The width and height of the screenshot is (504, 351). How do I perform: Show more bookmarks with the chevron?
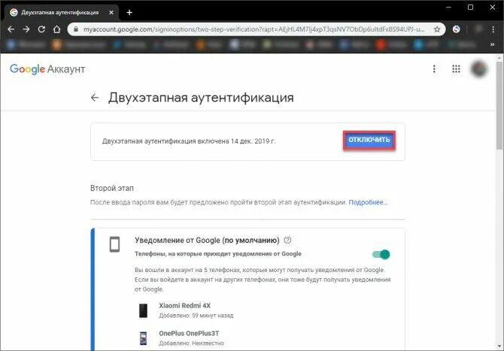click(492, 44)
